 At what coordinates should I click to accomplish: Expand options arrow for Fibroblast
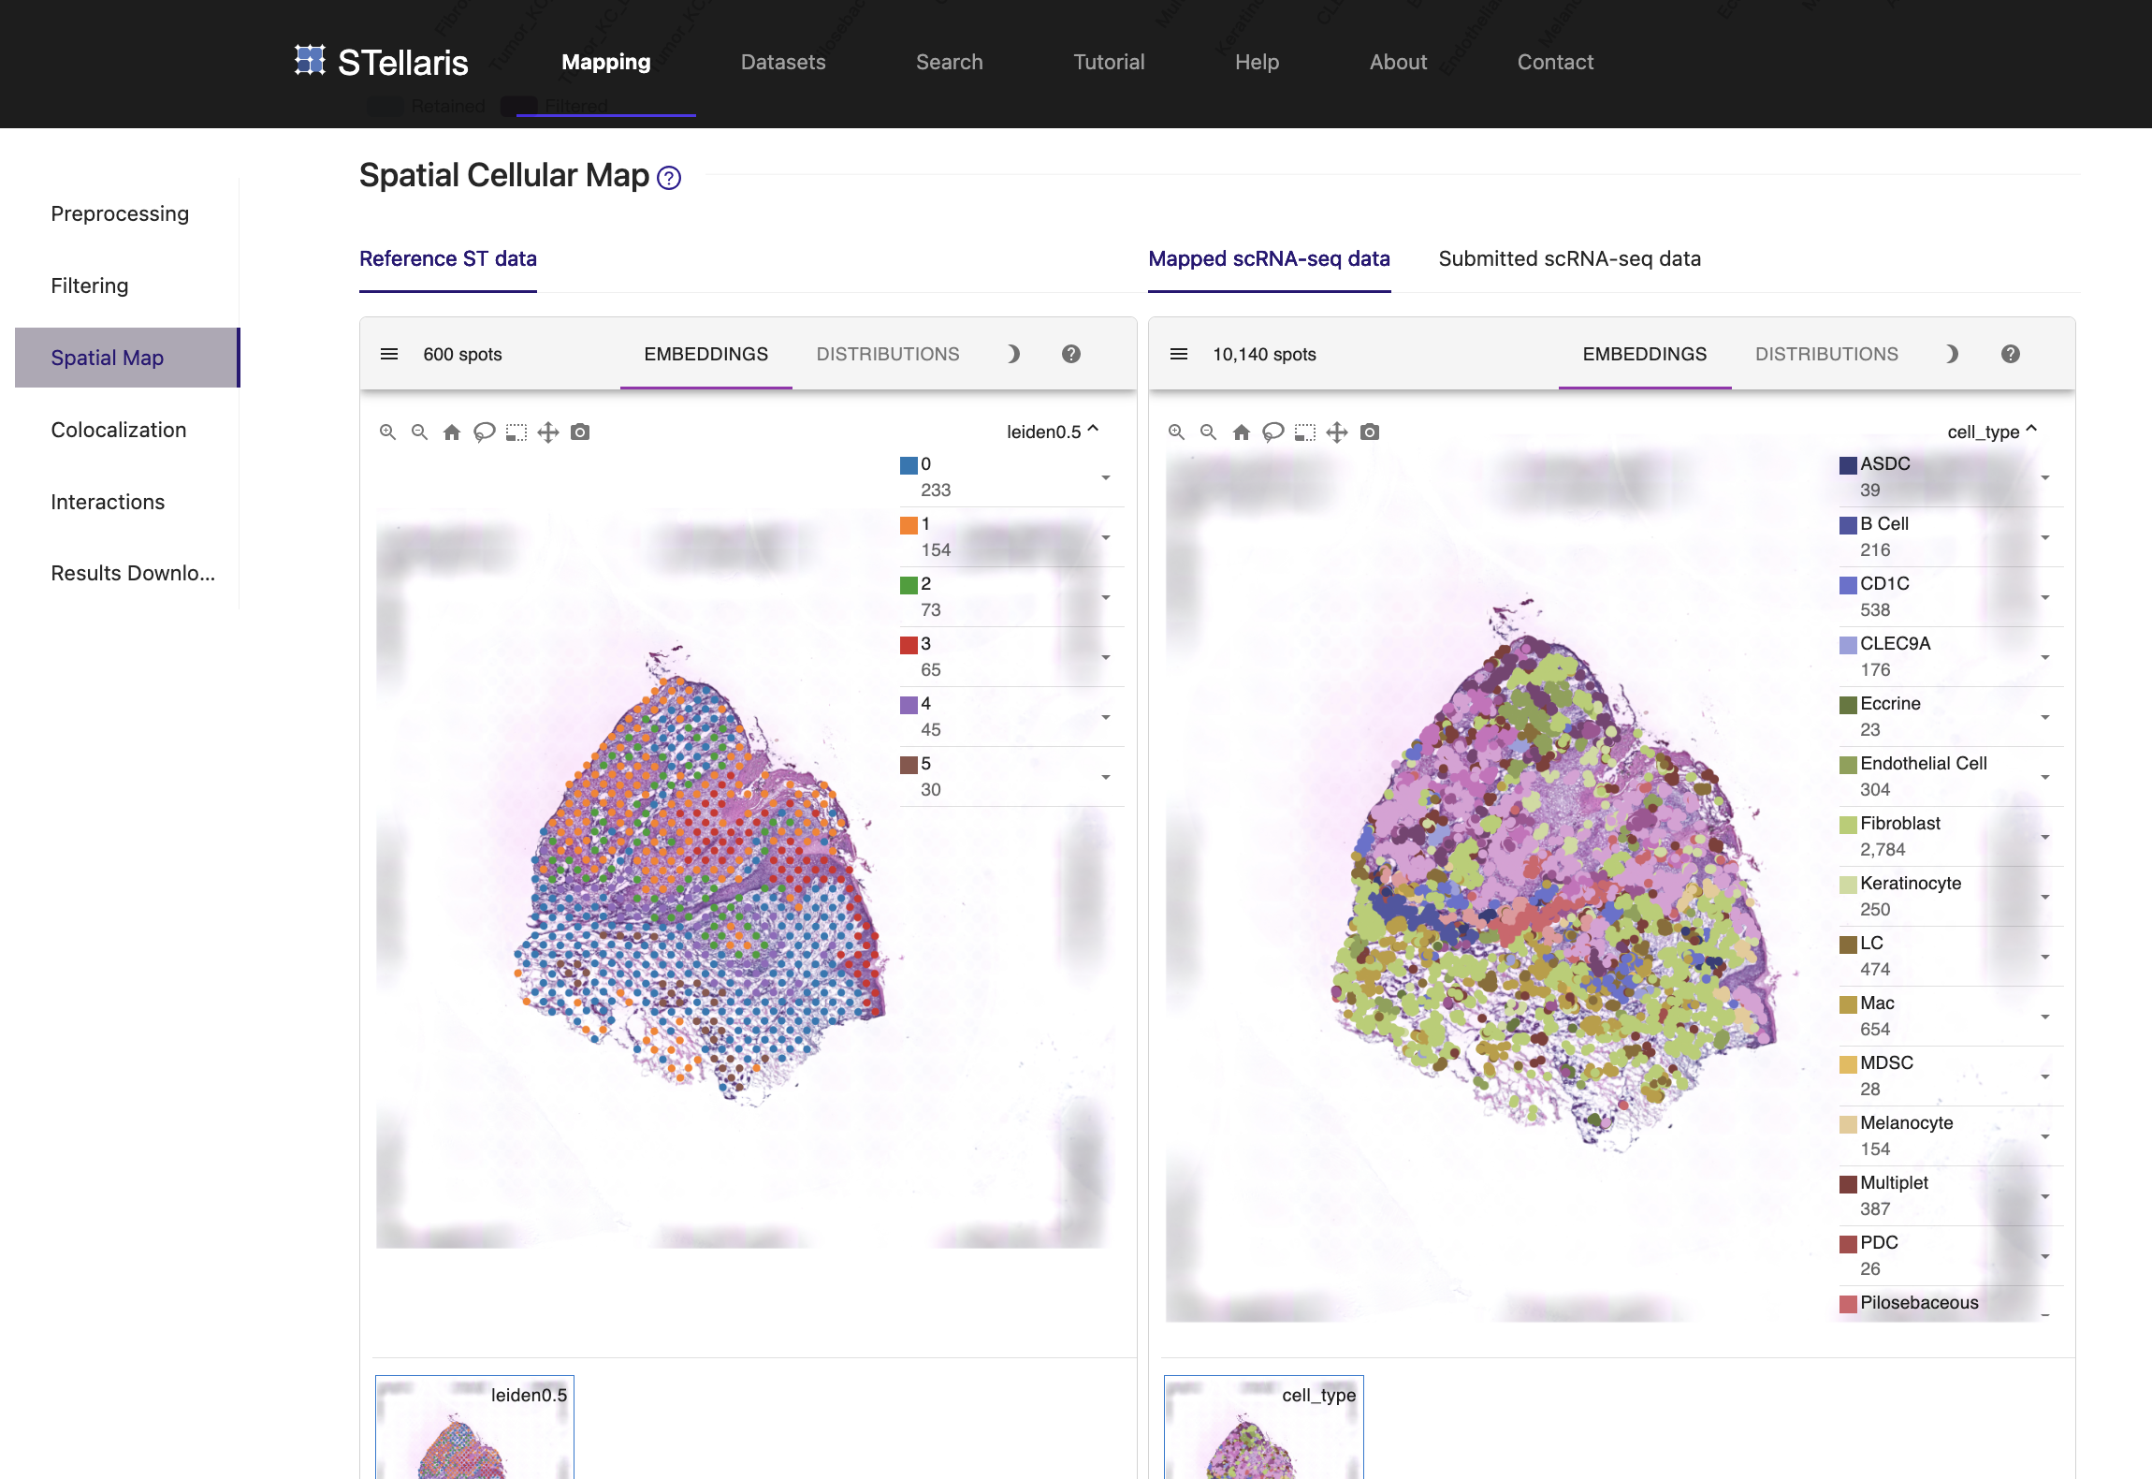[2045, 837]
